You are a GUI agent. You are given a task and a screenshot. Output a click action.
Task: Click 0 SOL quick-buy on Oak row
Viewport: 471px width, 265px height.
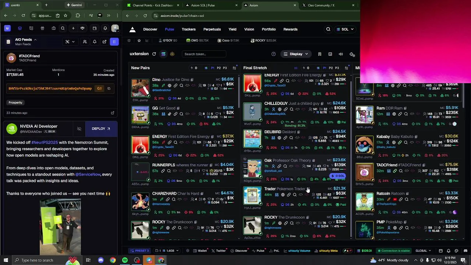[x=338, y=176]
